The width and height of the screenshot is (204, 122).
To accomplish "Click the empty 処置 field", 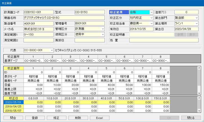I will coord(164,40).
